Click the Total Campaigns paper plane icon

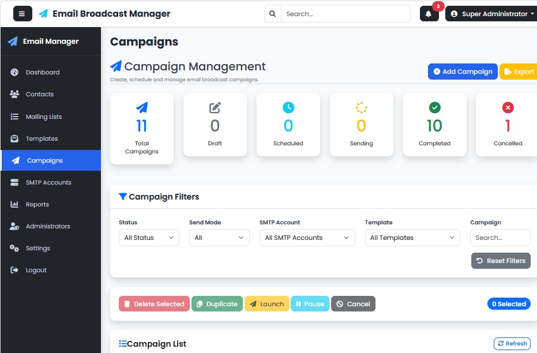point(142,107)
